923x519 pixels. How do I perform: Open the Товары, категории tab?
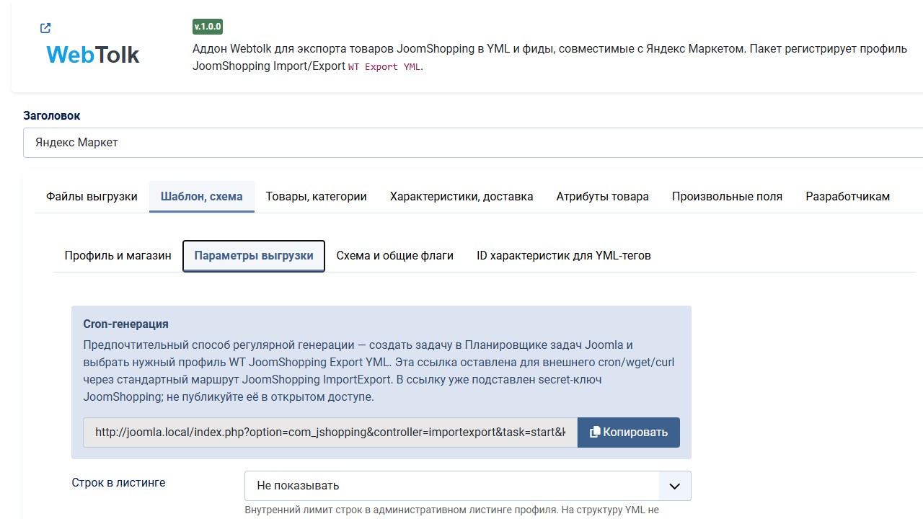tap(316, 196)
